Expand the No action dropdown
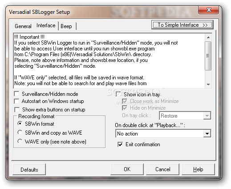The image size is (231, 189). pyautogui.click(x=207, y=134)
